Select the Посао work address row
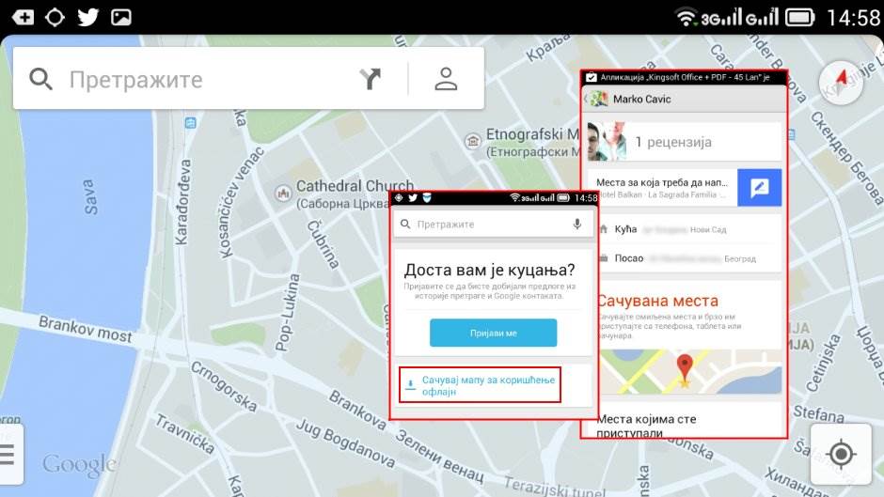Viewport: 884px width, 497px height. (x=684, y=258)
